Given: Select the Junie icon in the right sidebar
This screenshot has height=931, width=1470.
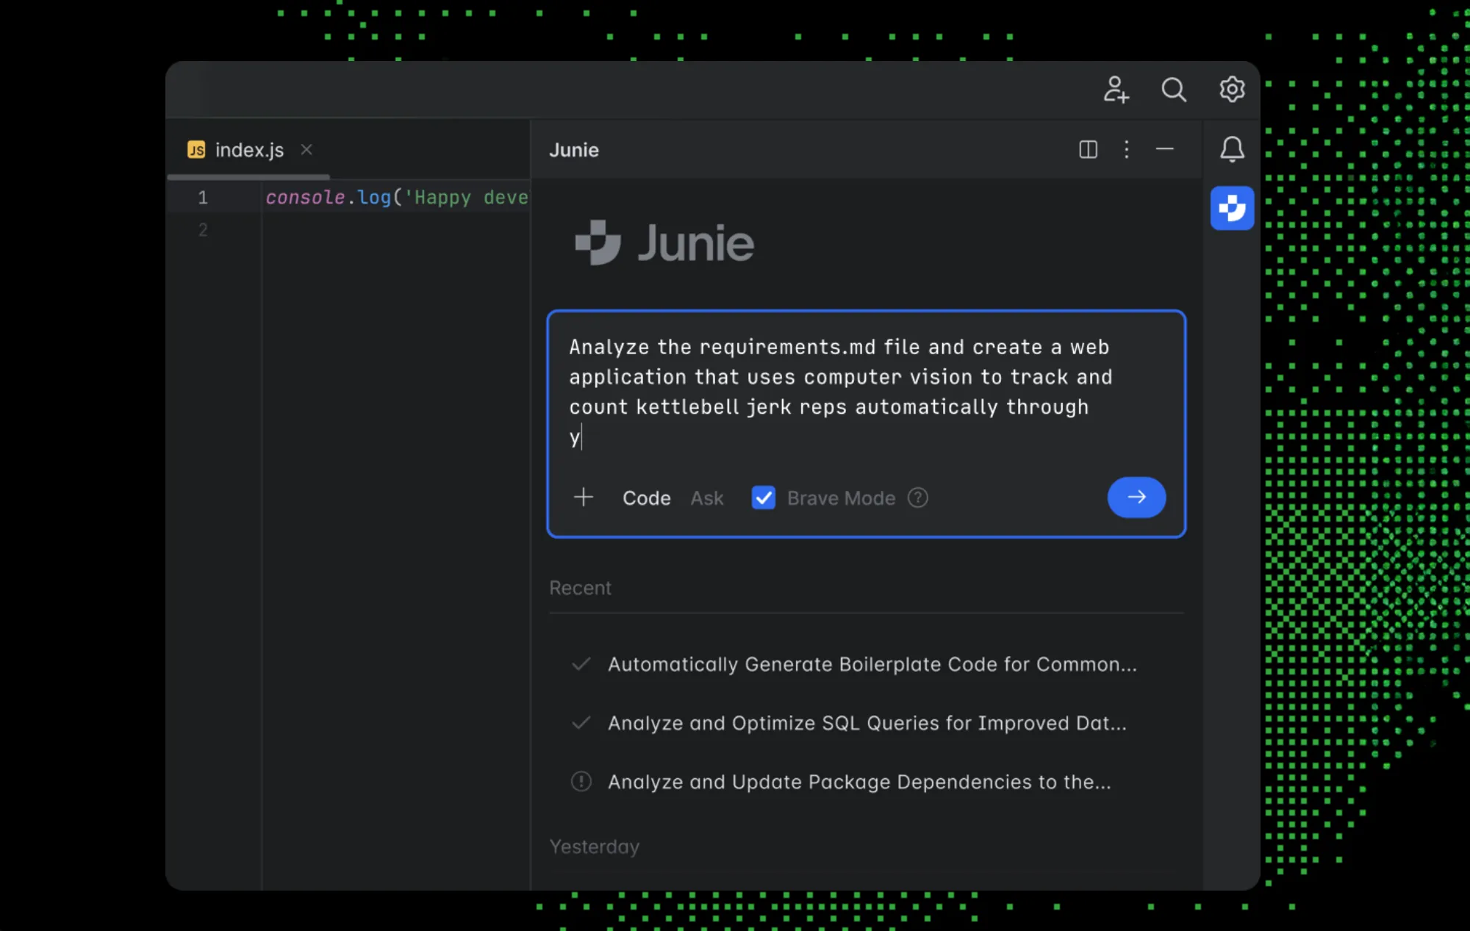Looking at the screenshot, I should [x=1232, y=208].
